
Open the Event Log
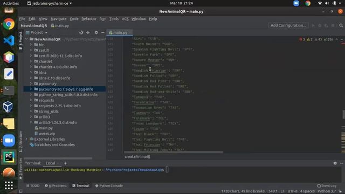pos(327,186)
